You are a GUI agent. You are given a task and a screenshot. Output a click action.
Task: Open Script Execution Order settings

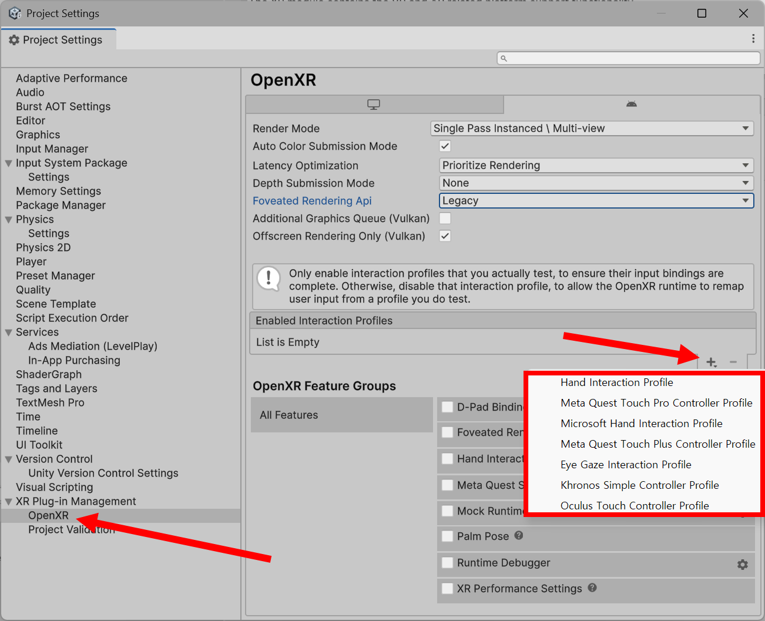(72, 318)
